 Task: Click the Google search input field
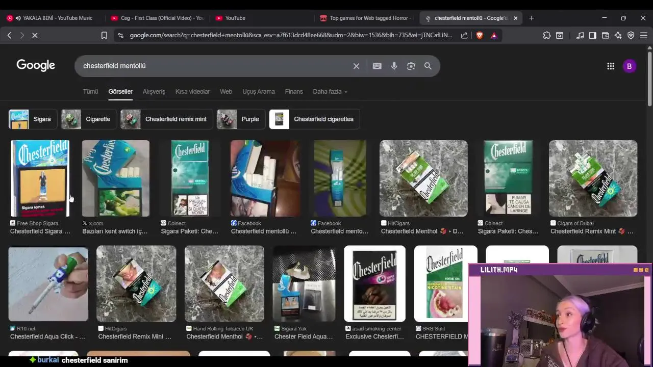pos(214,66)
